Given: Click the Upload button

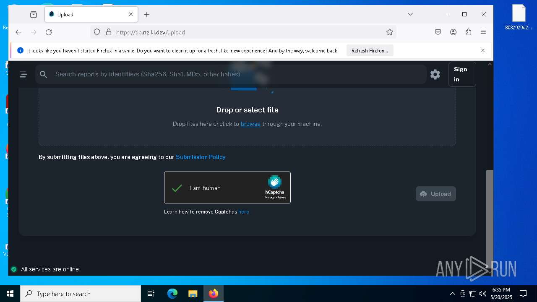Looking at the screenshot, I should coord(436,194).
